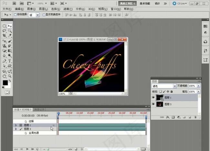Go to next frame in timeline
The height and width of the screenshot is (151, 210).
point(32,149)
